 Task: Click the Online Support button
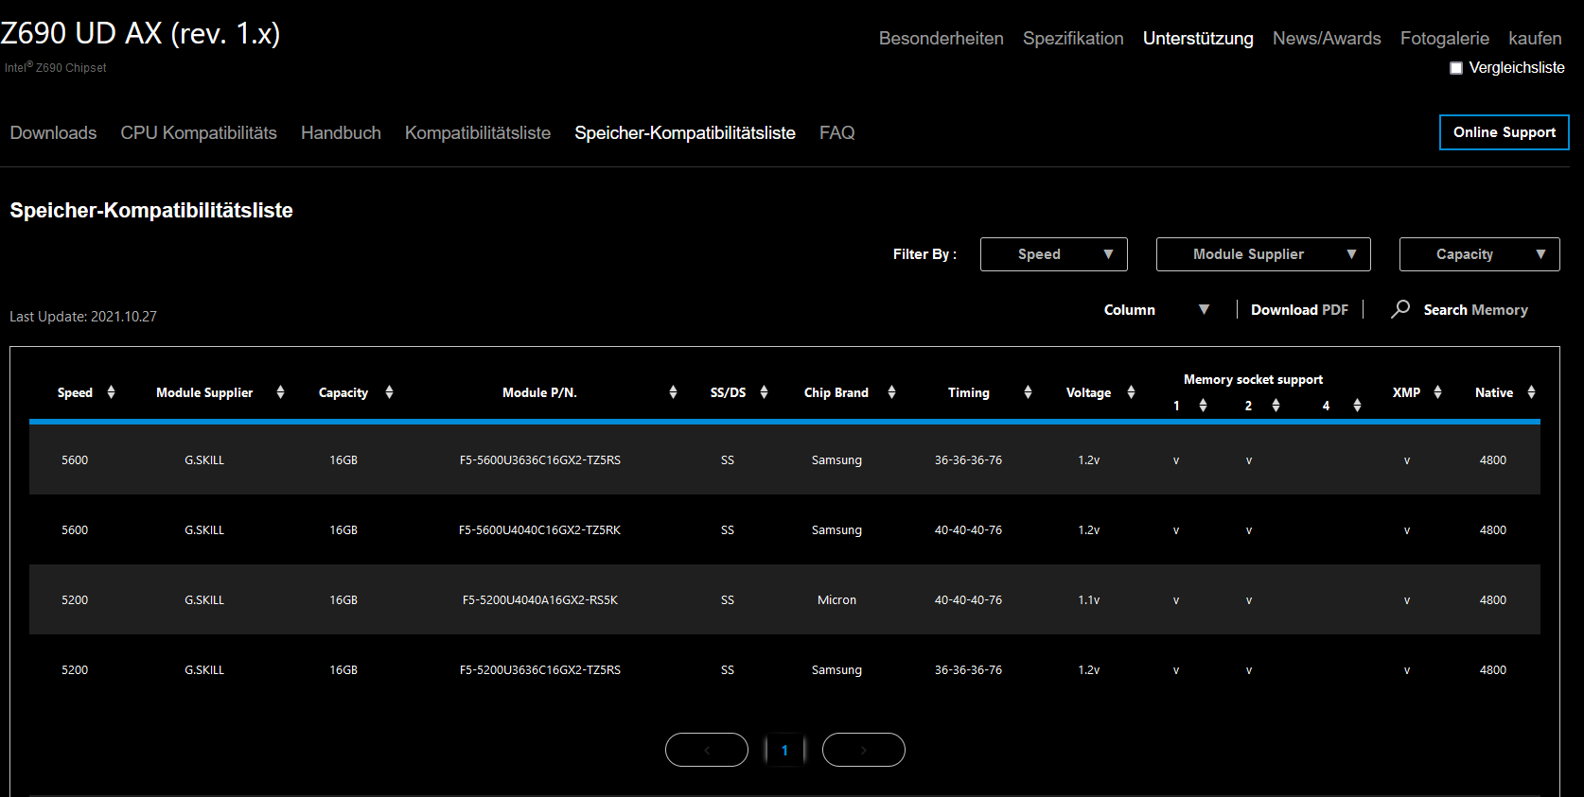pyautogui.click(x=1505, y=132)
